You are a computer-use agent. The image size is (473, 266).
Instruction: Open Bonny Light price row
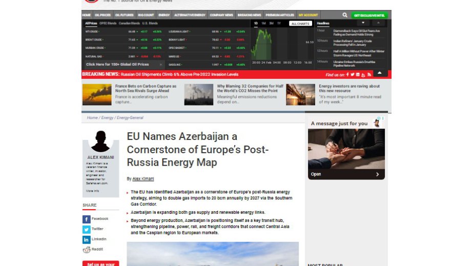(x=207, y=39)
